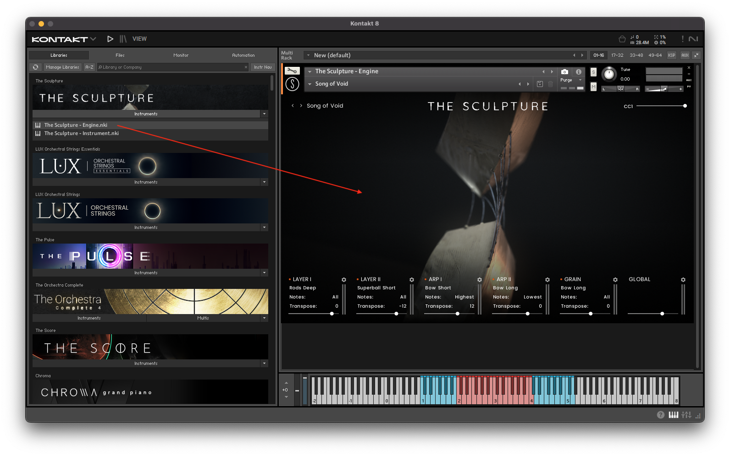Viewport: 730px width, 456px height.
Task: Mute the Sculpture Engine instrument
Action: 593,87
